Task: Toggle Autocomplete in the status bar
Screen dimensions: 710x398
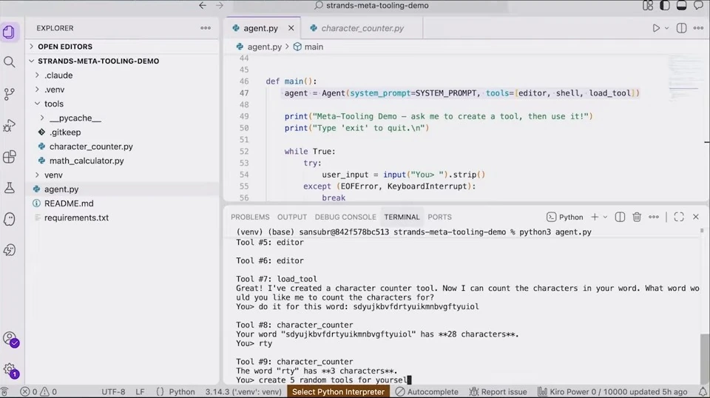Action: pyautogui.click(x=427, y=391)
